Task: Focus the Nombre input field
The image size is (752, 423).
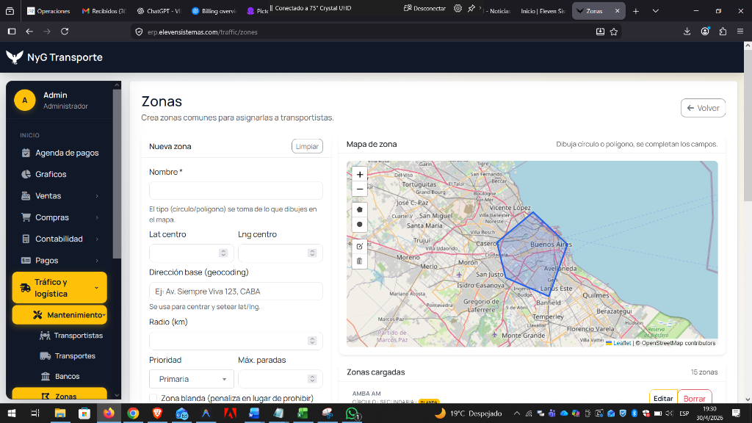Action: (236, 190)
